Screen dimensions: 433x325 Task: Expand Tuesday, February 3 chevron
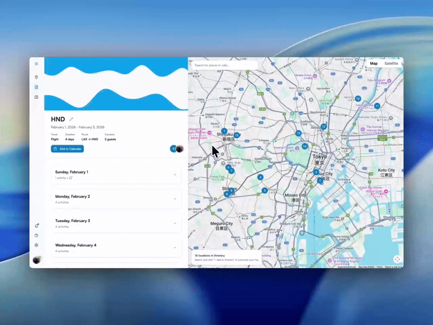pos(175,223)
